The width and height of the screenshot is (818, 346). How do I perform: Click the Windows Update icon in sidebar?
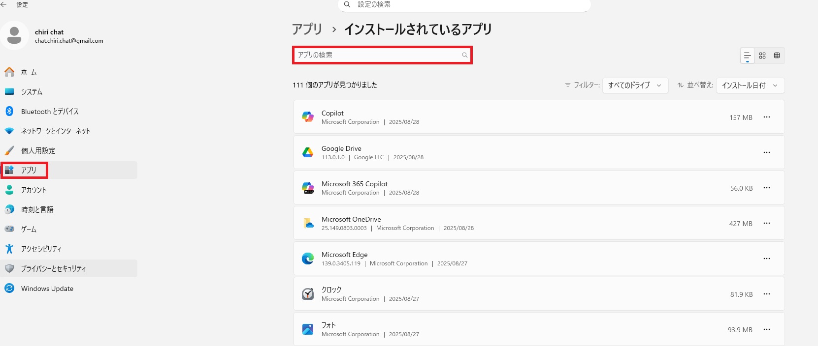pyautogui.click(x=9, y=288)
